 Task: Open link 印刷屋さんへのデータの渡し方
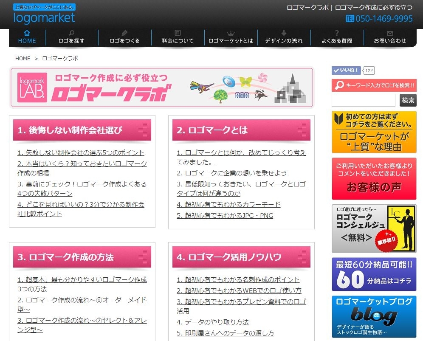[x=225, y=333]
